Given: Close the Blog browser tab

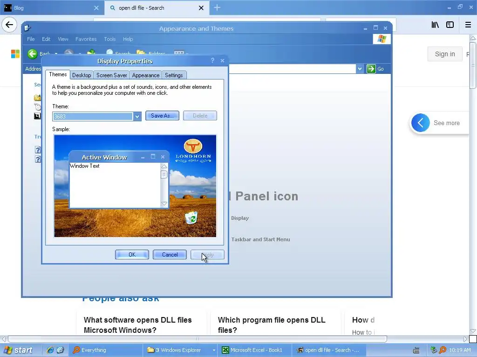Looking at the screenshot, I should click(96, 8).
